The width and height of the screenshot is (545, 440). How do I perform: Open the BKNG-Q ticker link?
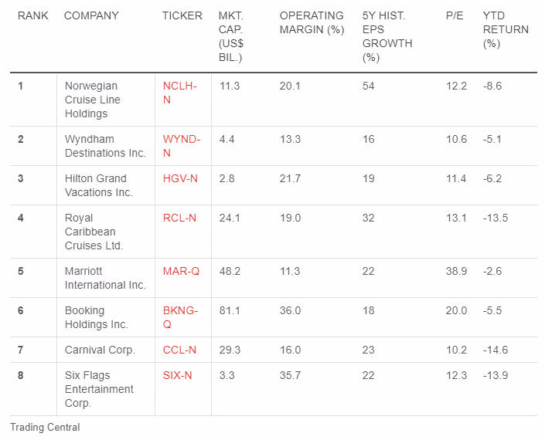(180, 317)
